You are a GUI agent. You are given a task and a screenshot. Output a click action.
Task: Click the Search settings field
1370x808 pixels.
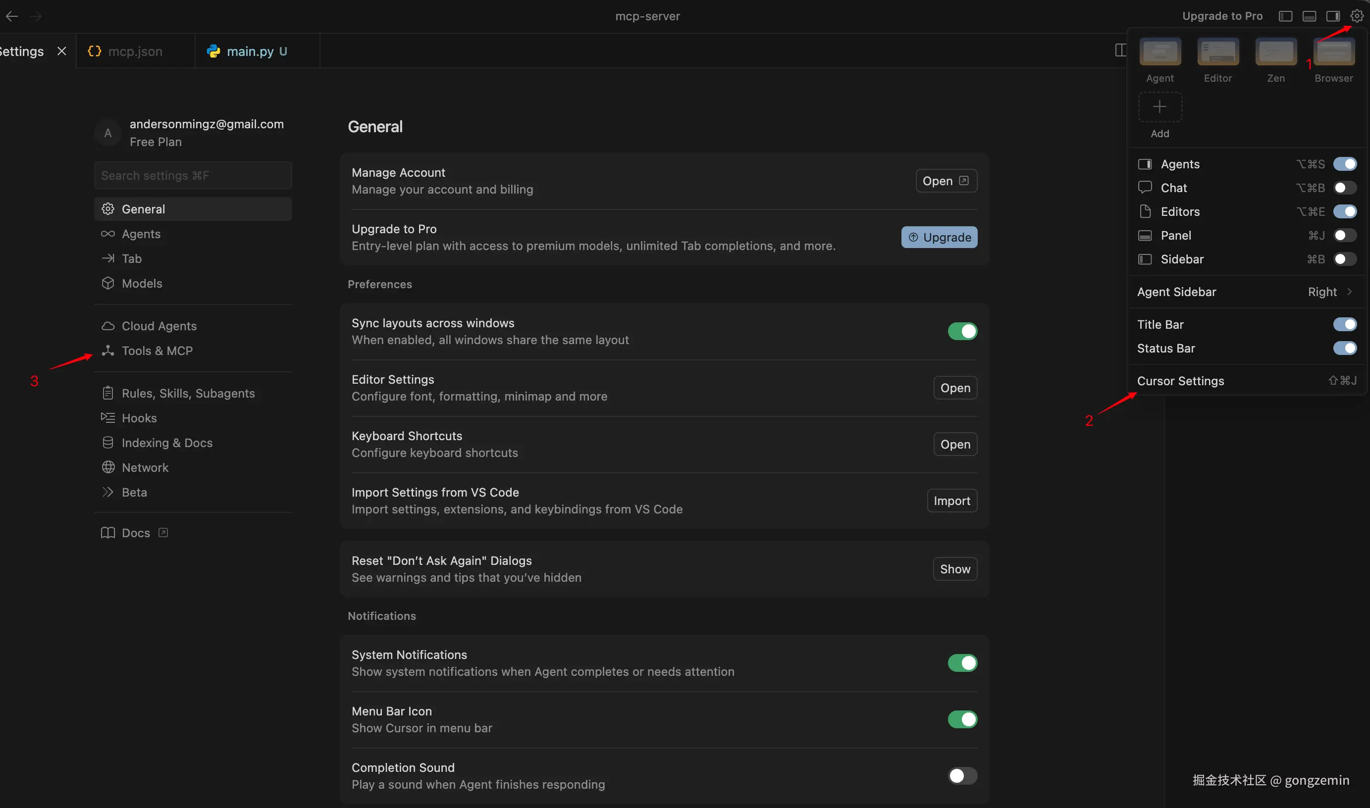(193, 175)
